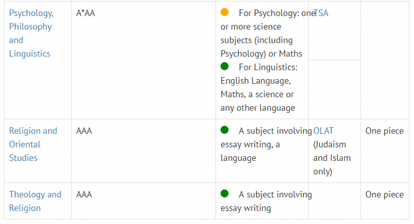
Task: Select the A*AA grade requirement cell
Action: click(x=143, y=60)
